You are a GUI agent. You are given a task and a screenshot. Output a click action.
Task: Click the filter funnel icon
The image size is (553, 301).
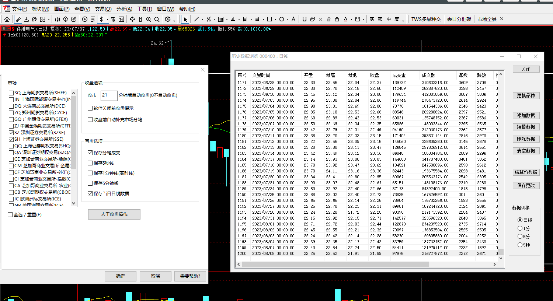click(113, 19)
